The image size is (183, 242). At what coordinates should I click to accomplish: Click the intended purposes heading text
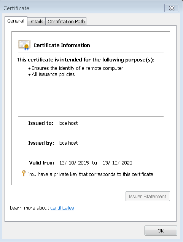point(86,60)
